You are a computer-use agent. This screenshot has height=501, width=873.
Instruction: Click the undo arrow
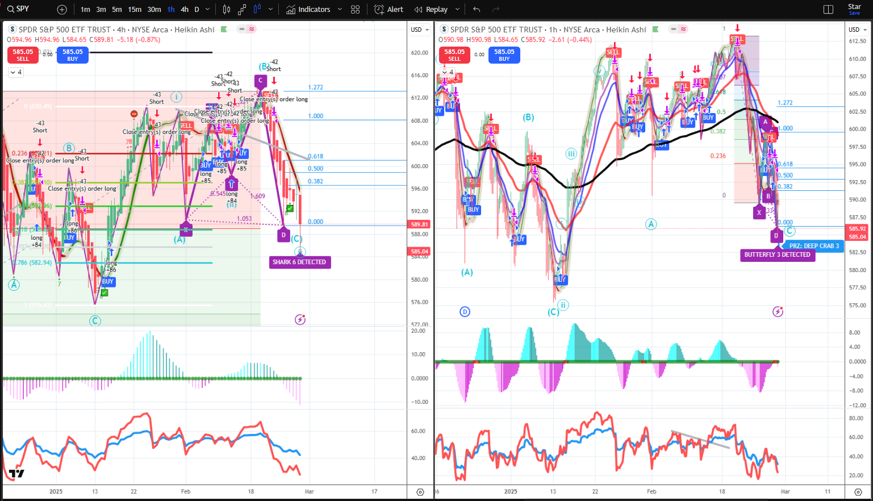(477, 10)
